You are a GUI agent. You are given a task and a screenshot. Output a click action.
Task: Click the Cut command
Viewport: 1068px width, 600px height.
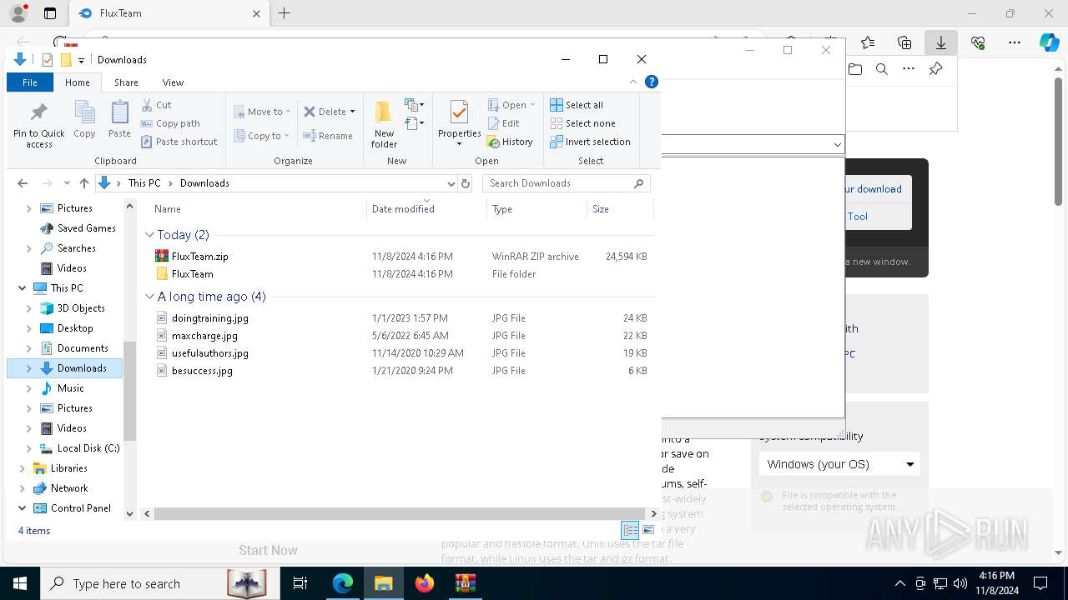pyautogui.click(x=156, y=105)
